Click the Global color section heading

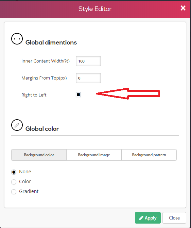click(x=42, y=129)
